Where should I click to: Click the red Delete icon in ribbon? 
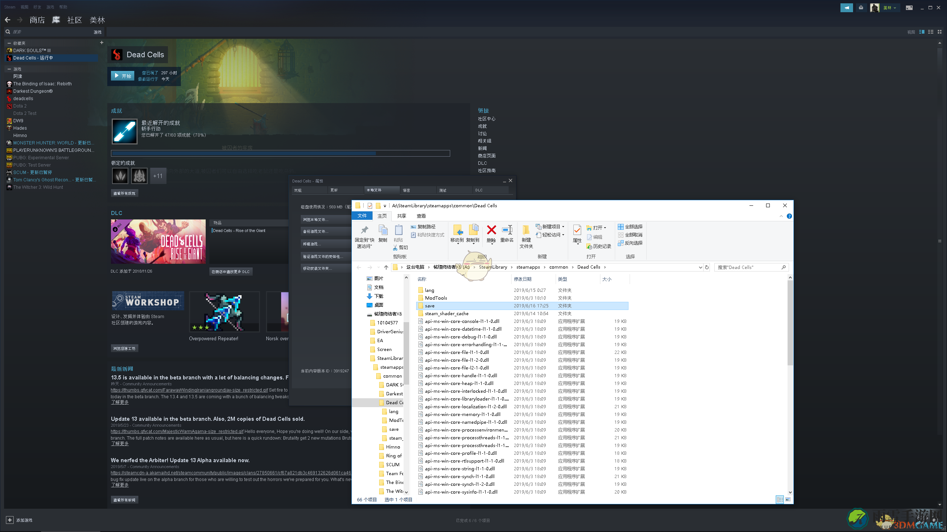point(491,230)
